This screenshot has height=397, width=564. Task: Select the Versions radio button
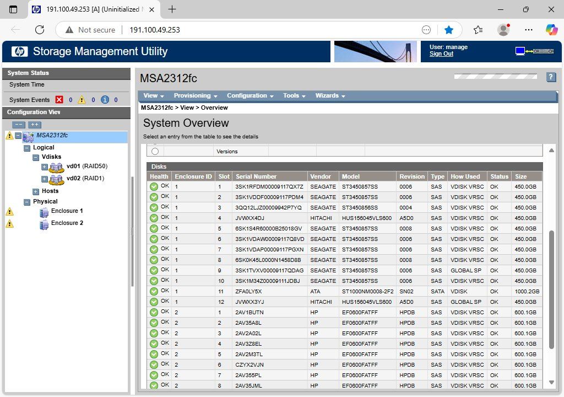155,151
